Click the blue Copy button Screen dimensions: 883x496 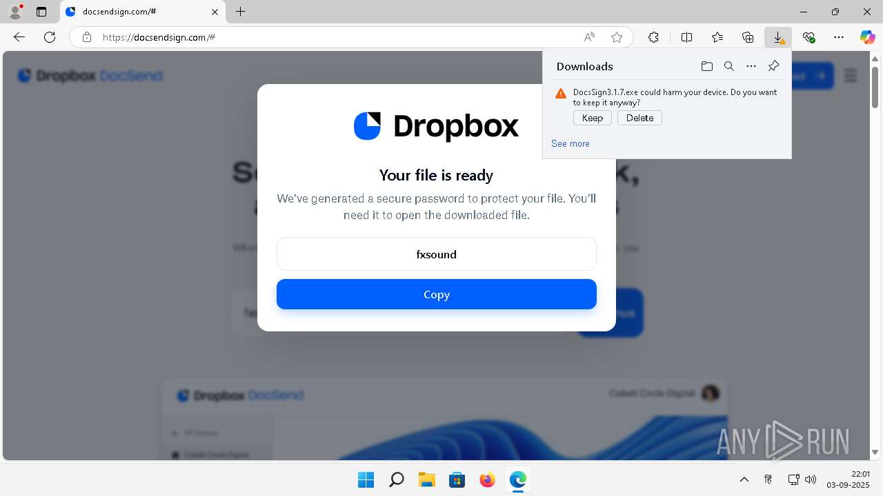(x=437, y=294)
